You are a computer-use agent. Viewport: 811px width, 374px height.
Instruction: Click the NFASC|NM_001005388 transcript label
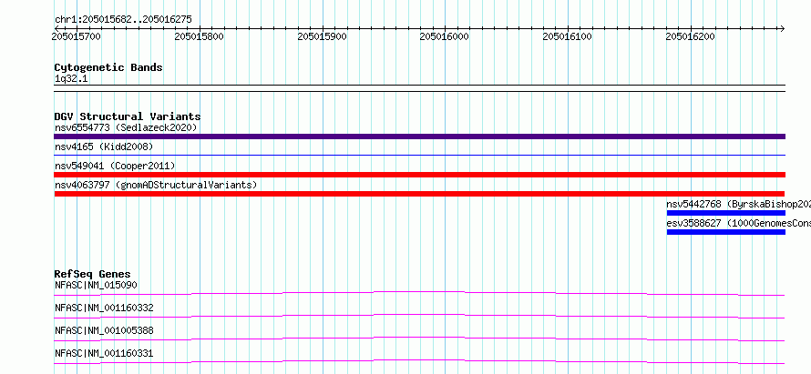[104, 330]
